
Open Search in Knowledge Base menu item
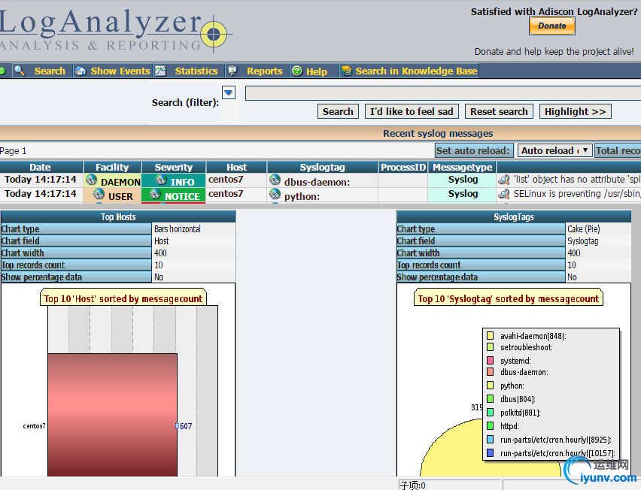(416, 71)
